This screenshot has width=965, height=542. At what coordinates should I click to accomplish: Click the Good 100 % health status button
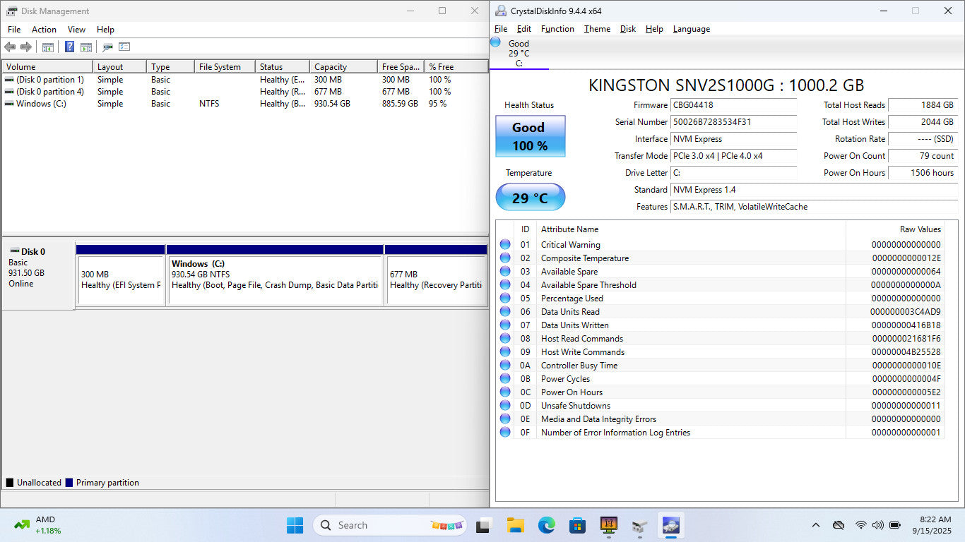point(530,136)
